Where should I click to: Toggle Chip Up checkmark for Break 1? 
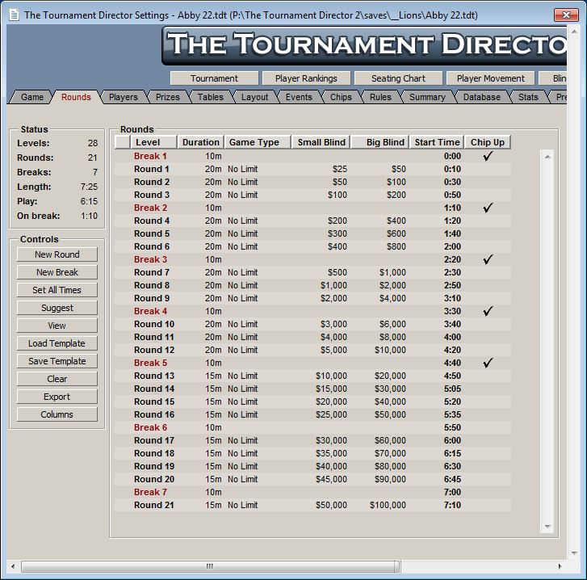[488, 156]
